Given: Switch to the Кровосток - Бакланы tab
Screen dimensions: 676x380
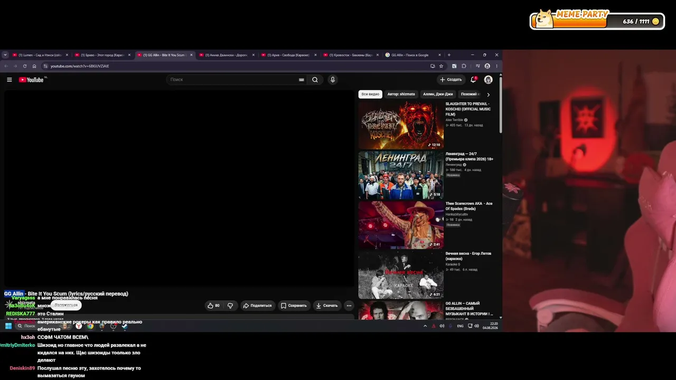Looking at the screenshot, I should [x=352, y=55].
